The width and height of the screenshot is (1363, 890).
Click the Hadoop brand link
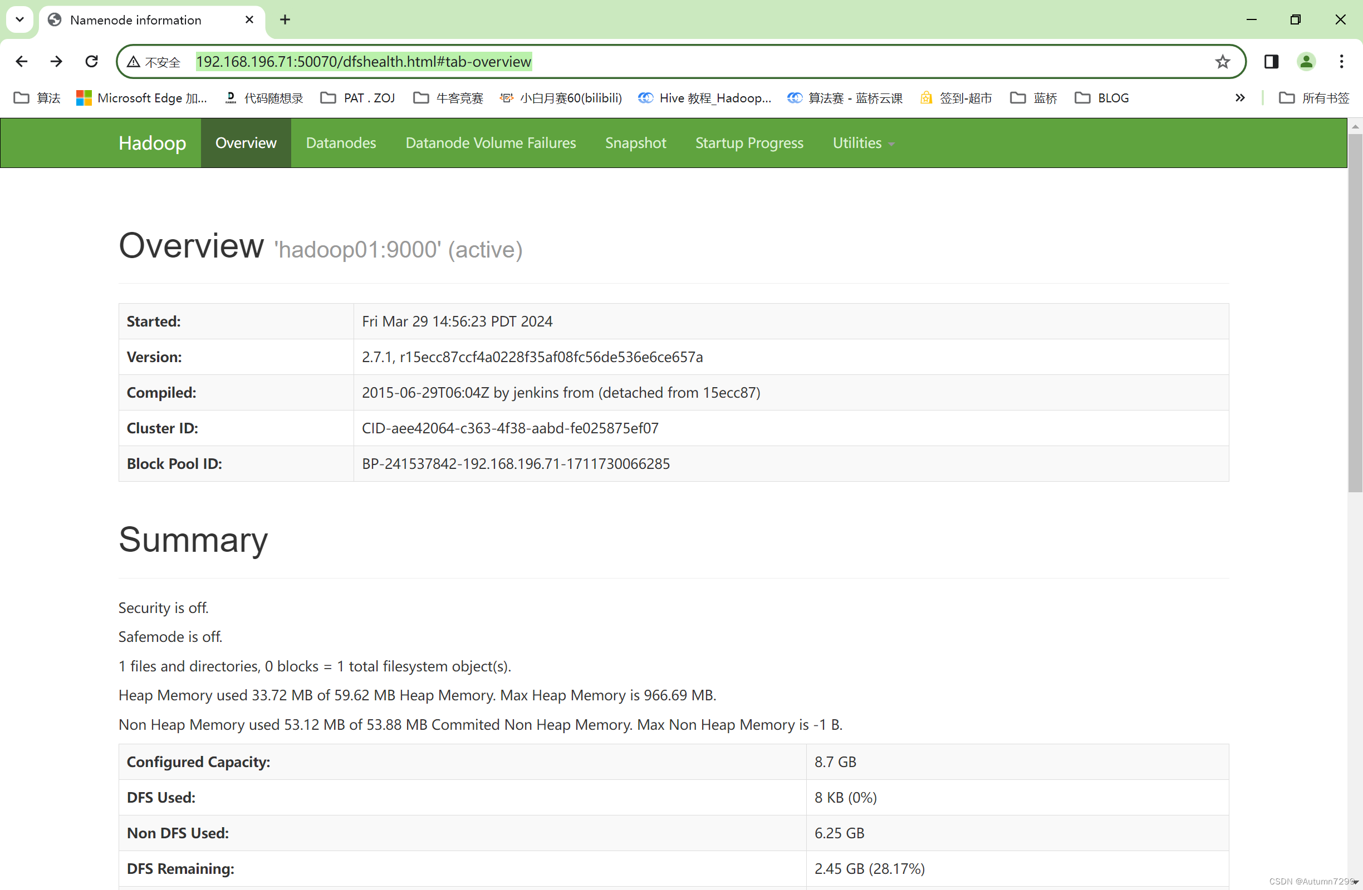(152, 143)
